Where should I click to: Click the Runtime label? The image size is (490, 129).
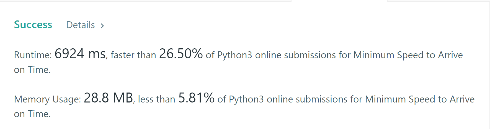(33, 55)
